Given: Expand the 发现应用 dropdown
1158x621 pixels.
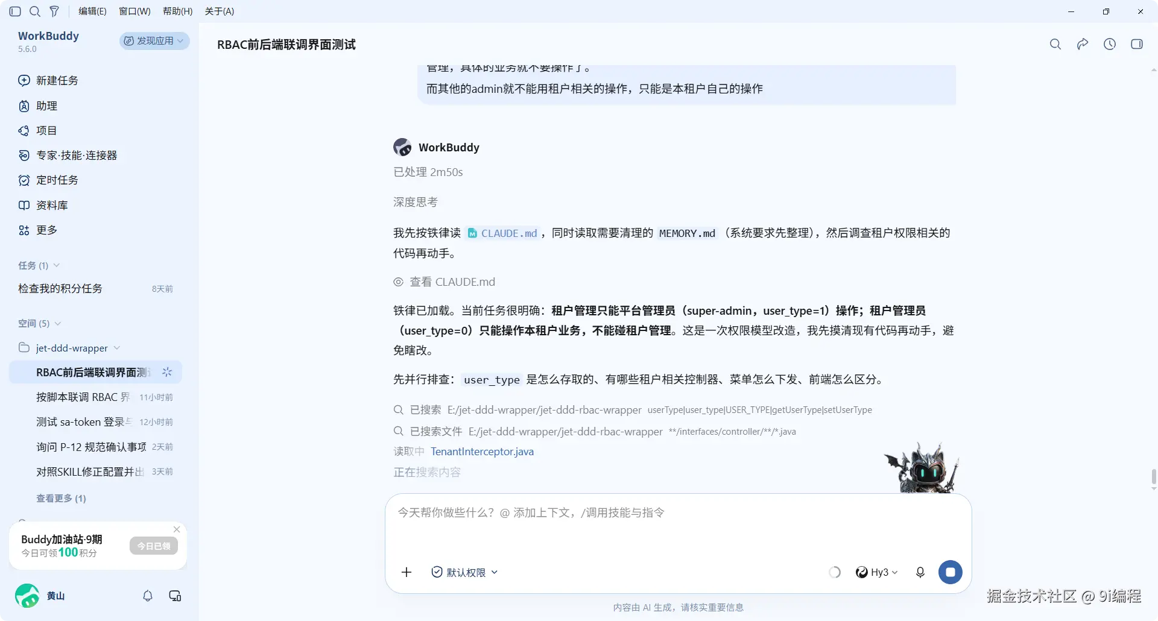Looking at the screenshot, I should [x=154, y=41].
